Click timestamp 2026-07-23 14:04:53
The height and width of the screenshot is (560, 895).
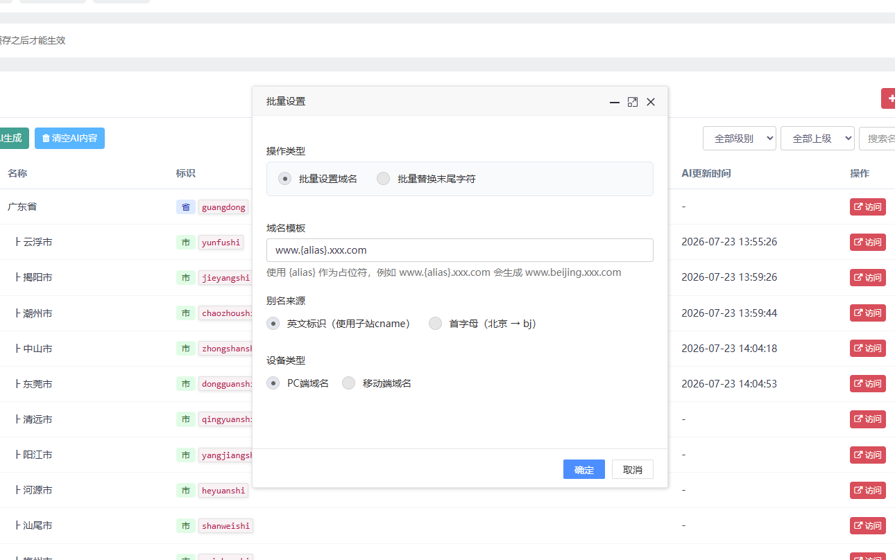point(729,384)
